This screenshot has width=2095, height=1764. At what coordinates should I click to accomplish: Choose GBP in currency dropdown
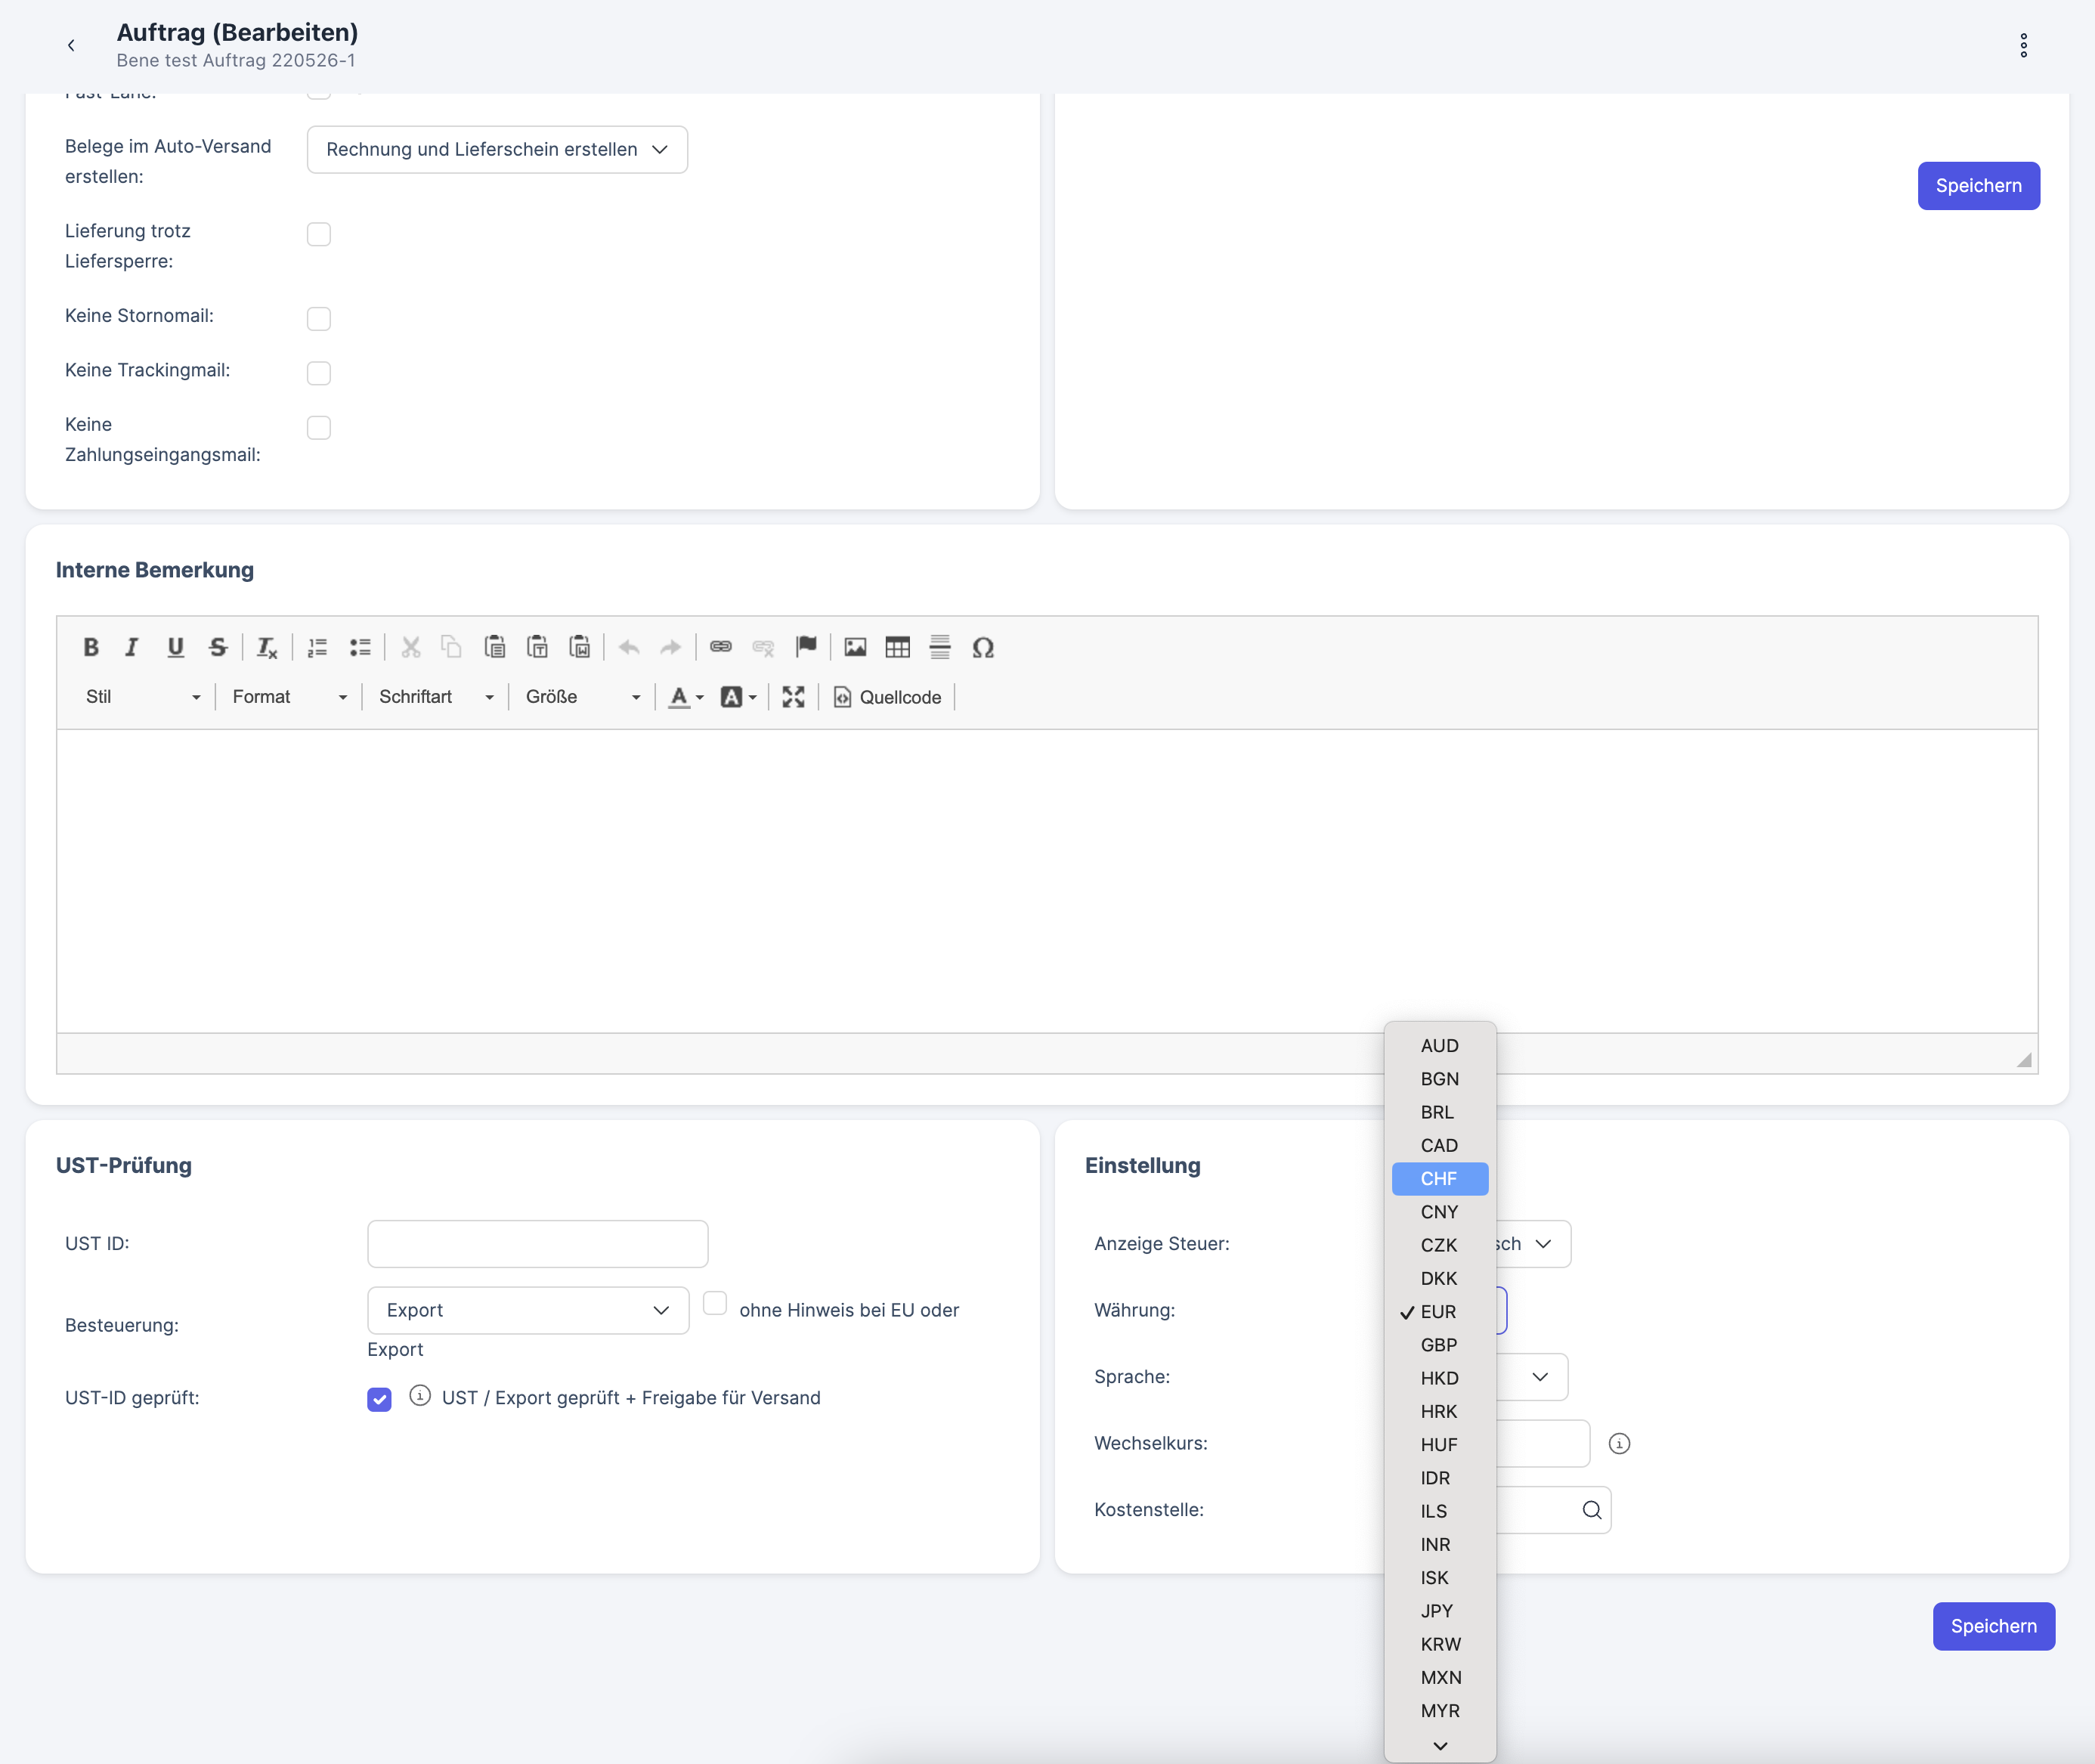1439,1344
